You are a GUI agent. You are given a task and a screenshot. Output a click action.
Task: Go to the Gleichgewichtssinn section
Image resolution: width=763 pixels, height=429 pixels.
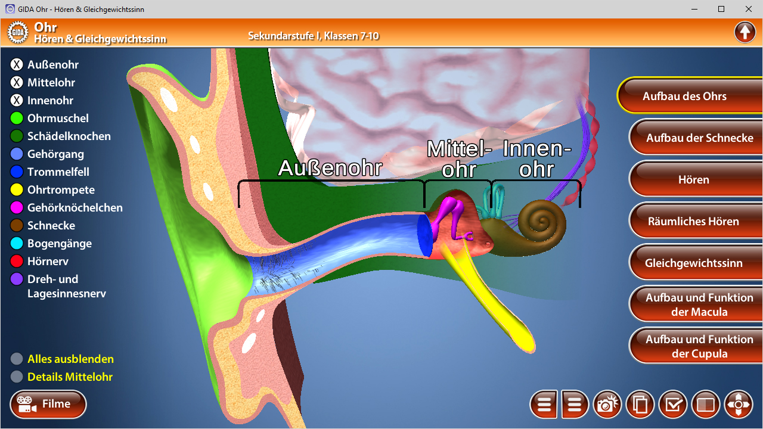(693, 263)
